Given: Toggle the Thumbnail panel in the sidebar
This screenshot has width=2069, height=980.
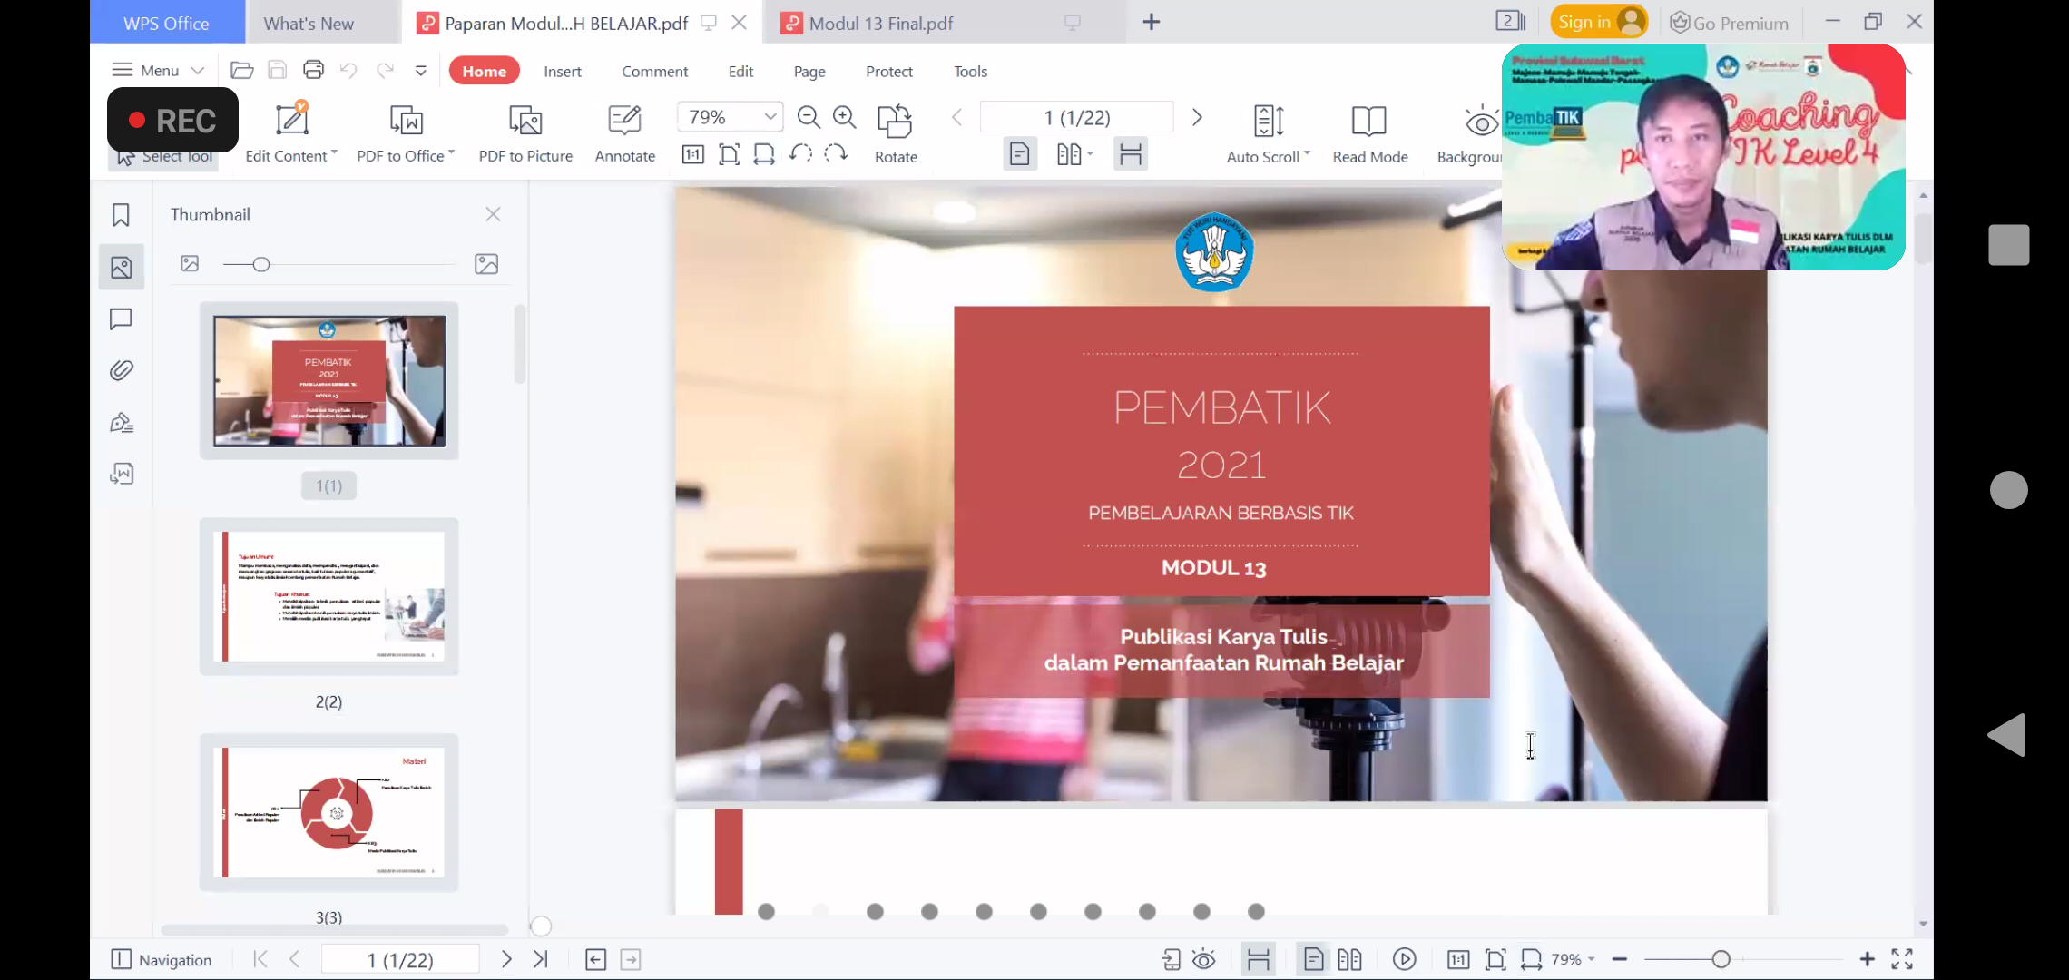Looking at the screenshot, I should (x=122, y=268).
